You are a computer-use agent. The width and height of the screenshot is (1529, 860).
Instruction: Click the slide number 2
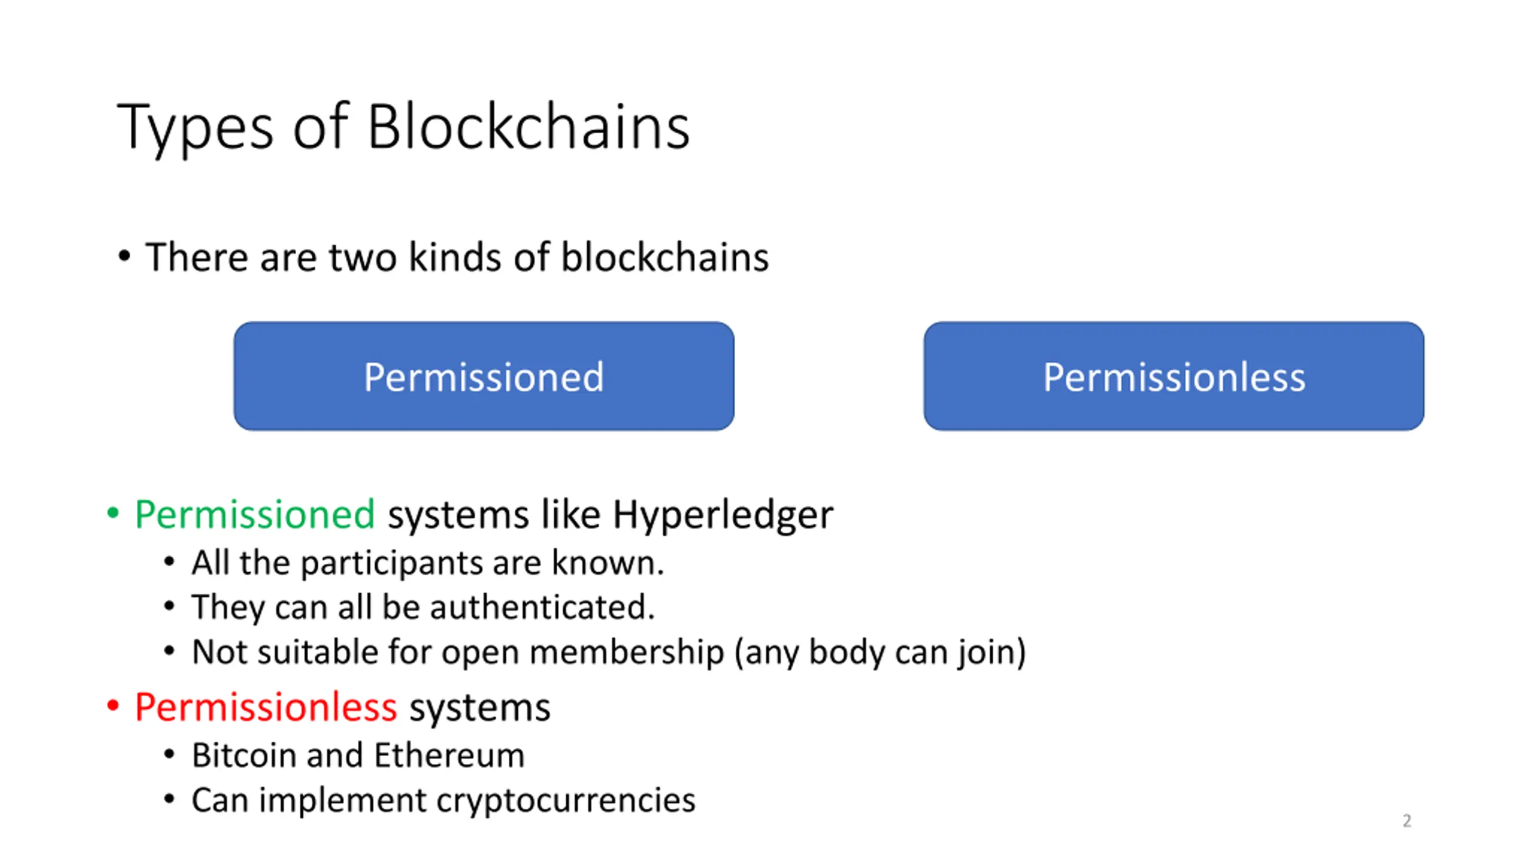1407,821
